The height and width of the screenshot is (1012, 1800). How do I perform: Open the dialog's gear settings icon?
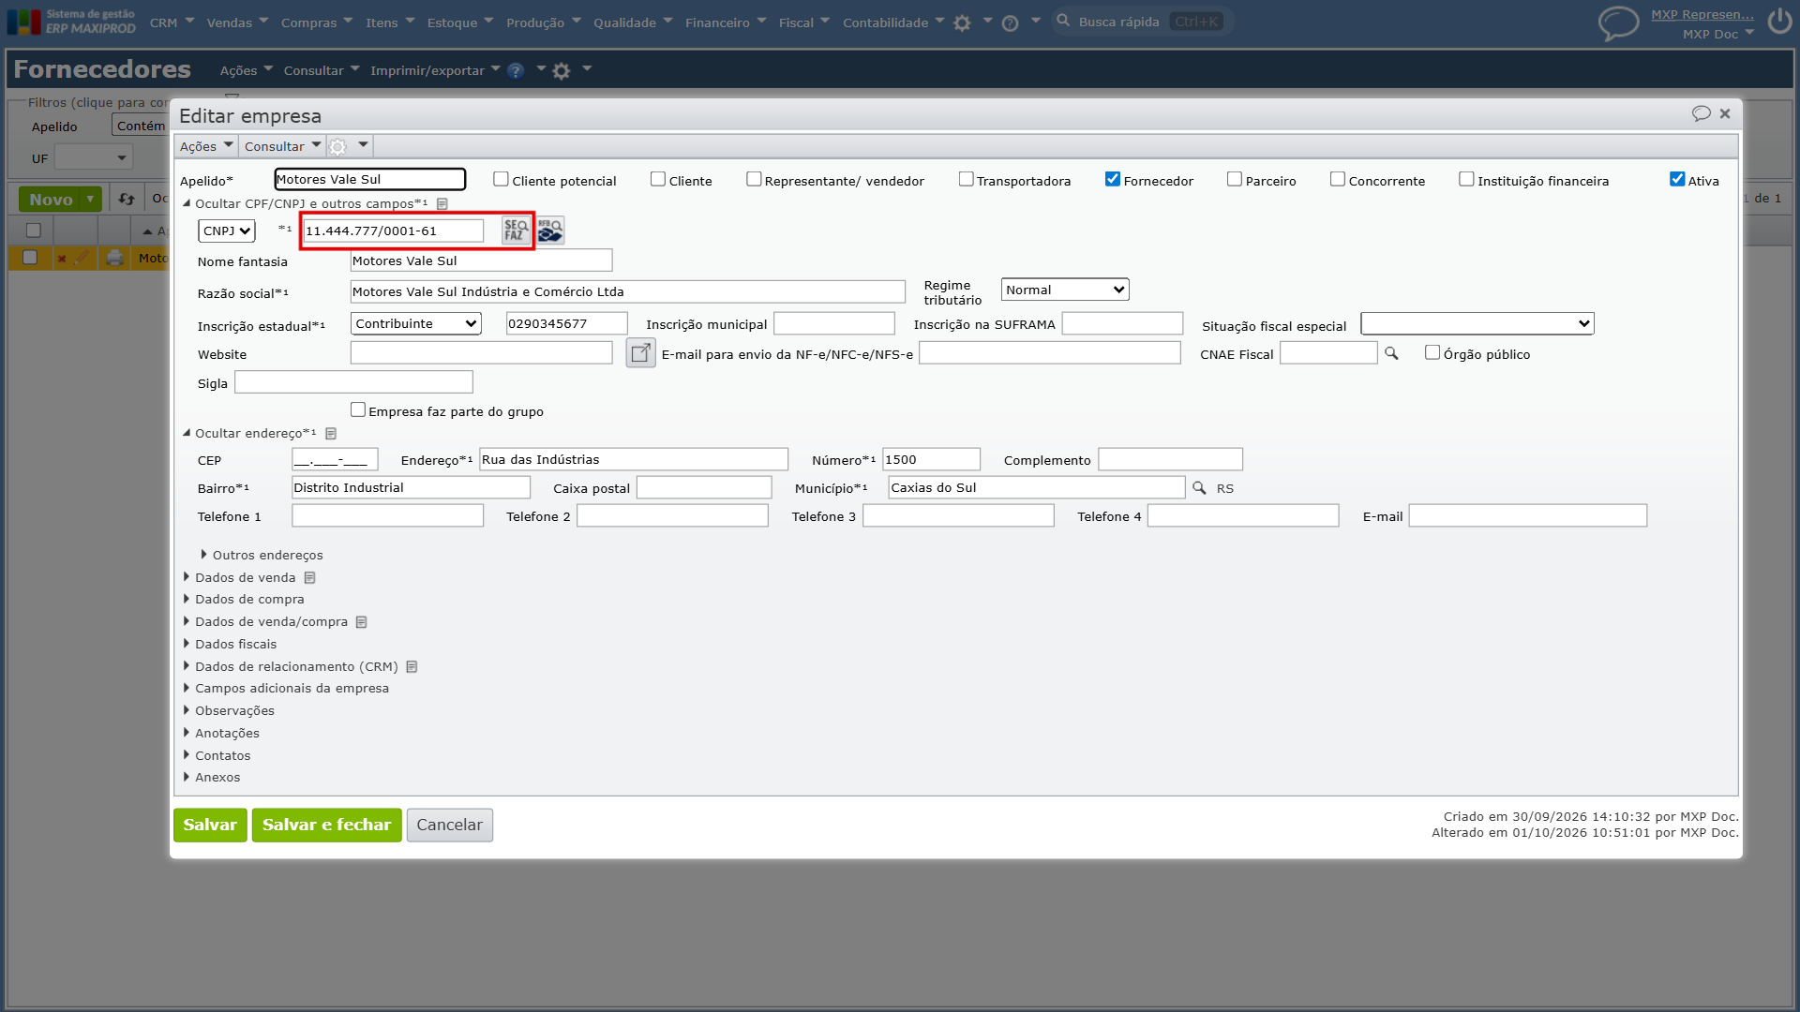click(338, 146)
